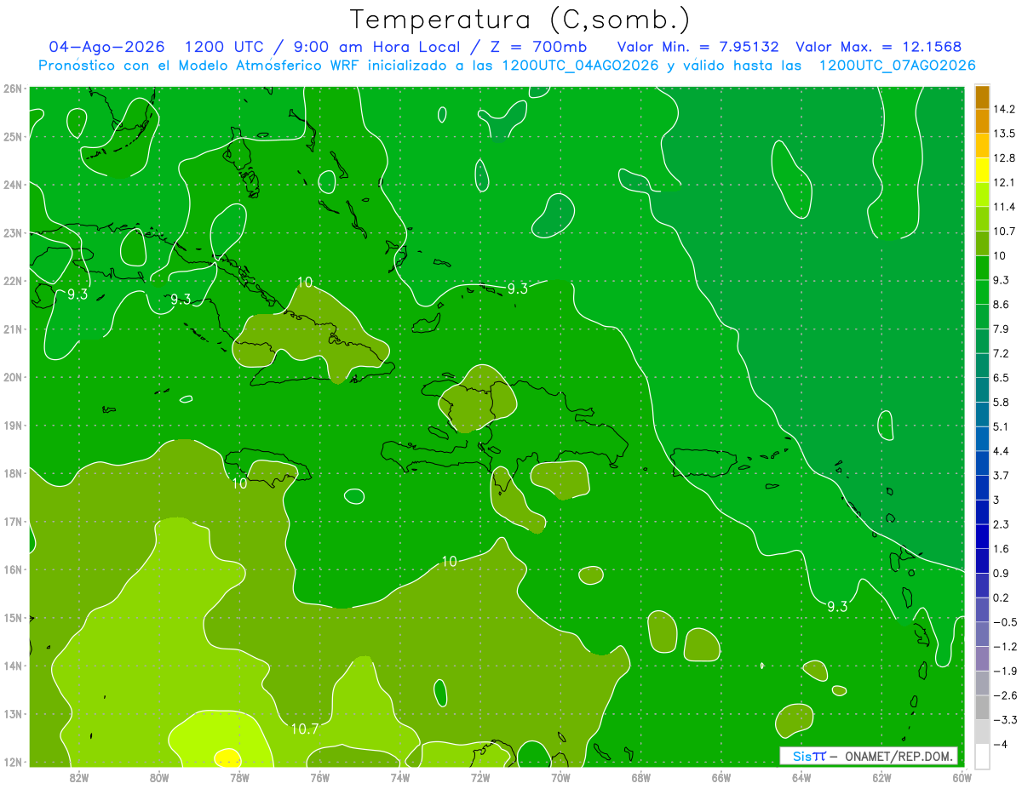Image resolution: width=1022 pixels, height=789 pixels.
Task: Click the legend swatch between 8.6 and 9.3
Action: pyautogui.click(x=982, y=293)
